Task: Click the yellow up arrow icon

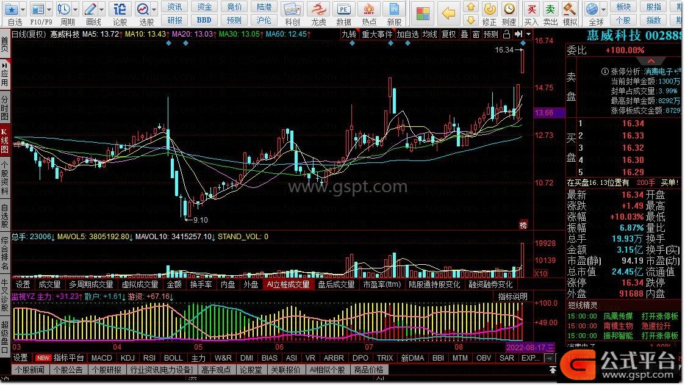Action: click(470, 7)
